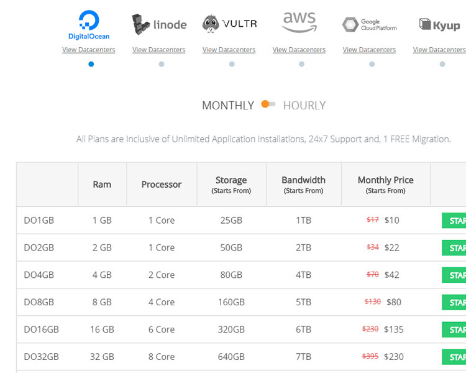Image resolution: width=466 pixels, height=373 pixels.
Task: Click the Kyup provider logo
Action: click(x=439, y=25)
